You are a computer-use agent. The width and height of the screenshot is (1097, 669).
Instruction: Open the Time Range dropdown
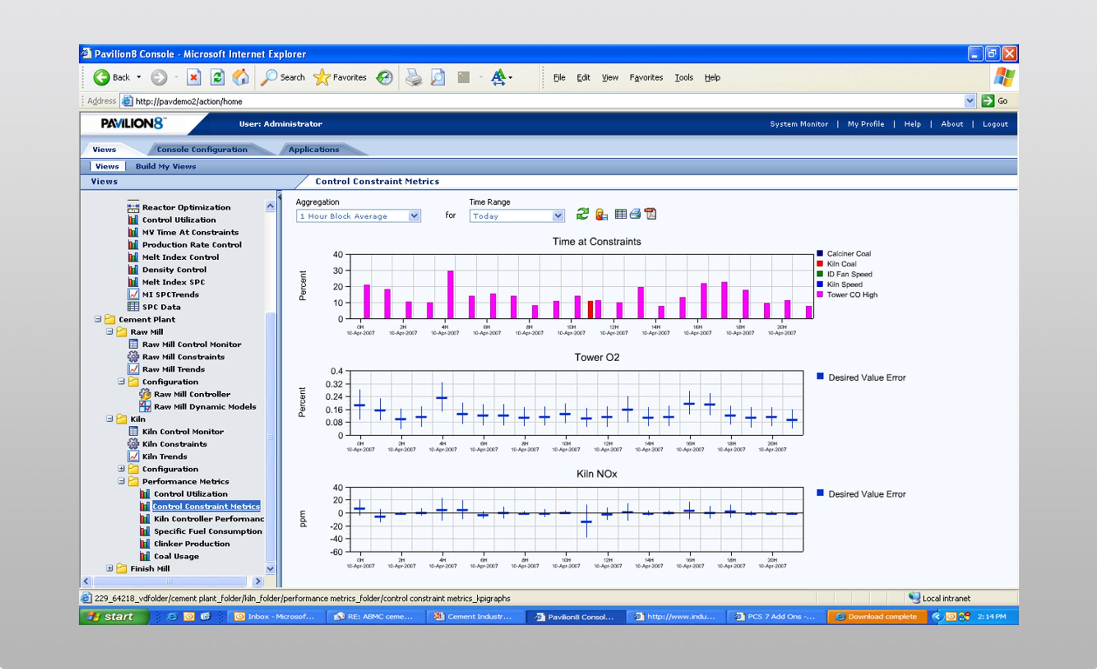tap(517, 216)
